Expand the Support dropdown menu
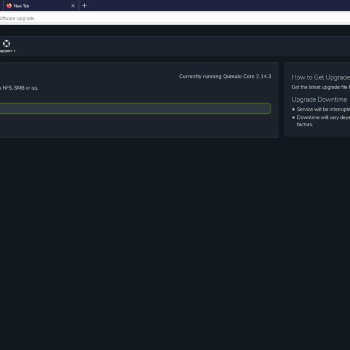Image resolution: width=350 pixels, height=350 pixels. [8, 51]
